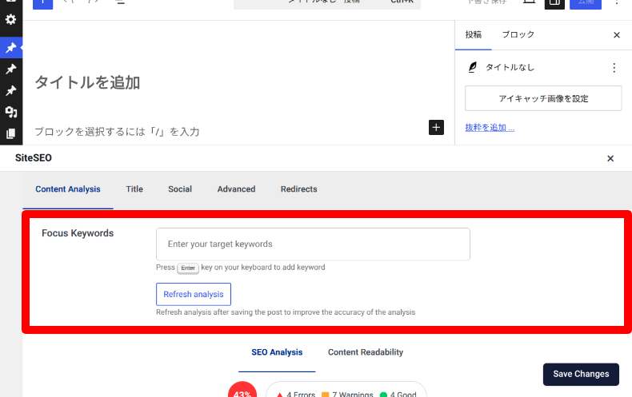Image resolution: width=632 pixels, height=397 pixels.
Task: Select the Content Analysis tab
Action: [68, 189]
